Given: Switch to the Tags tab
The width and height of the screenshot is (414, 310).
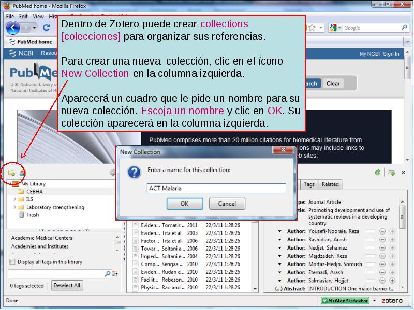Looking at the screenshot, I should [309, 184].
